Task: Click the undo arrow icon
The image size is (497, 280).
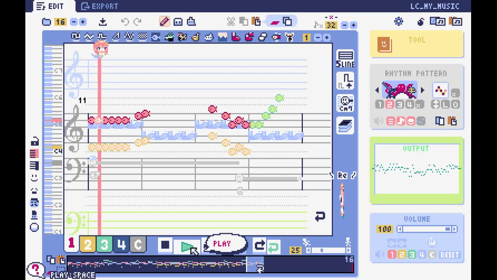Action: (x=125, y=22)
